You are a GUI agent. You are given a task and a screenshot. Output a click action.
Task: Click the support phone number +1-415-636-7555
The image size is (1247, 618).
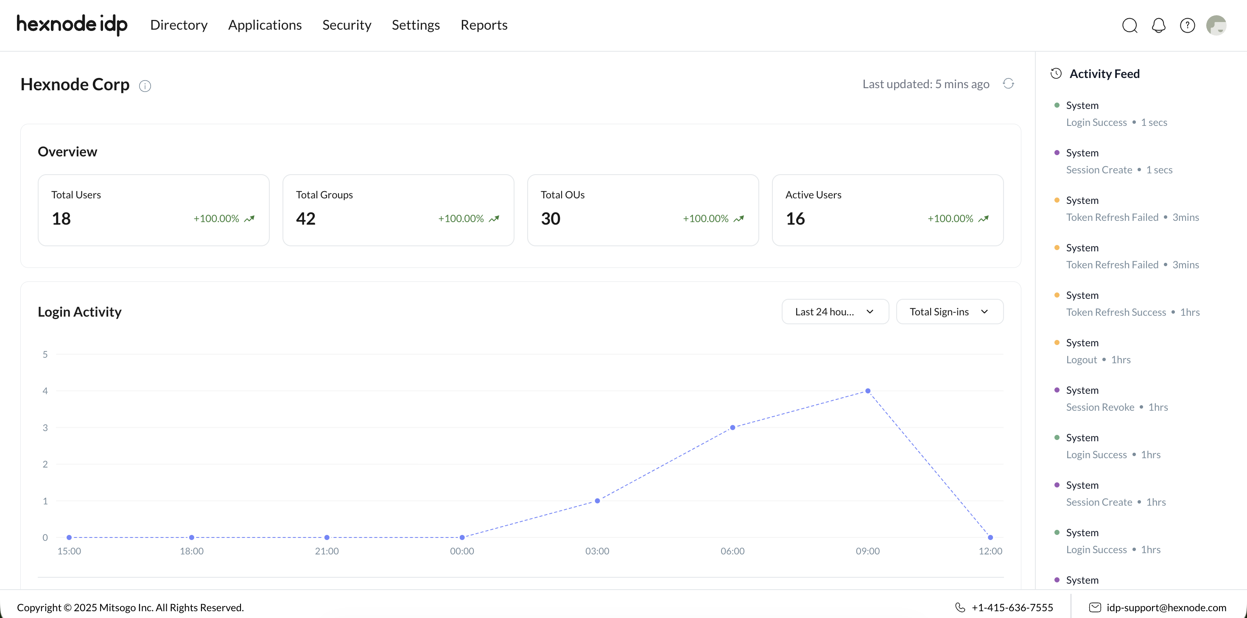click(x=1012, y=607)
